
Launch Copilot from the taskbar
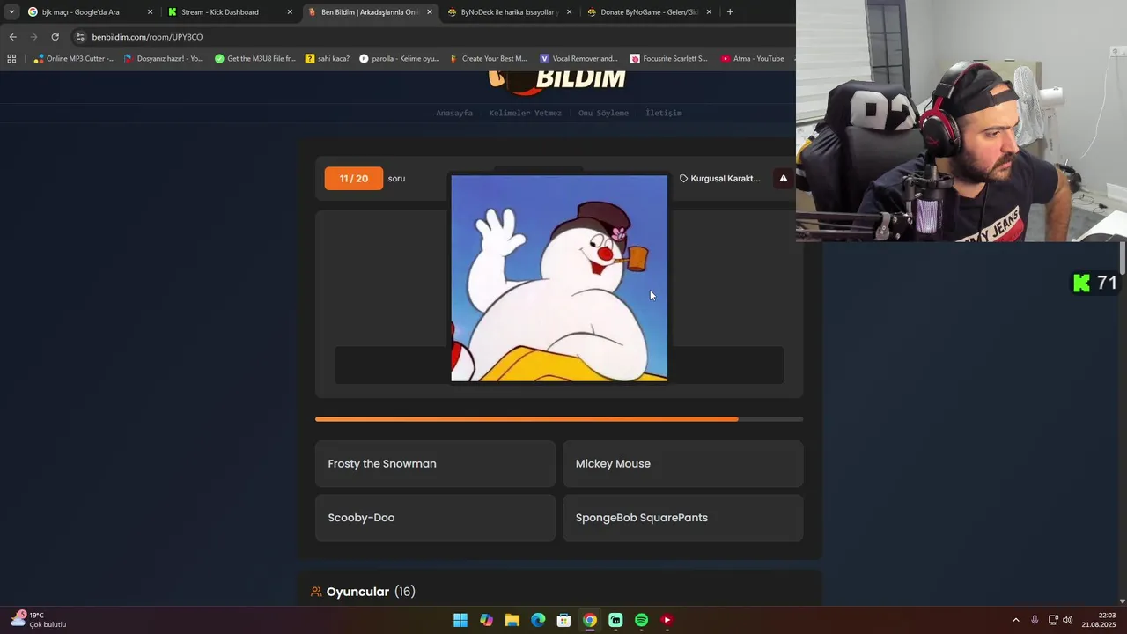[x=486, y=620]
